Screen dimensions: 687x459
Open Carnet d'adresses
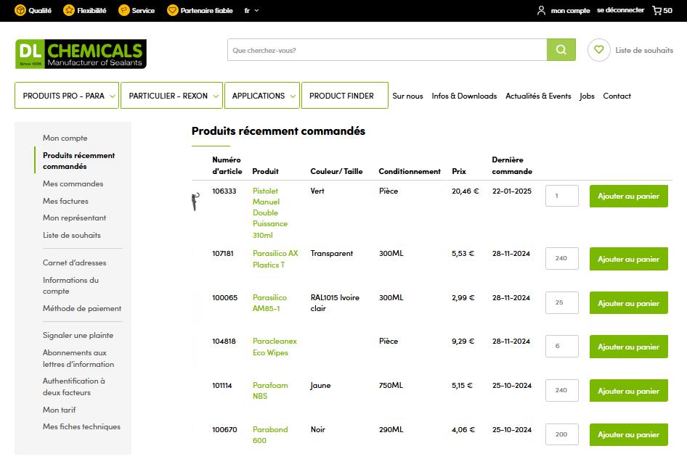pos(74,262)
